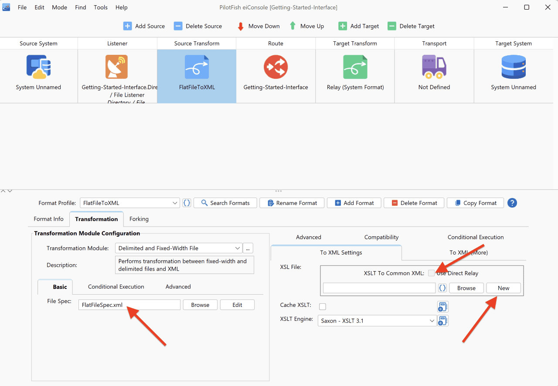Select the FlatFileToXML source transform icon
The height and width of the screenshot is (386, 558).
click(x=197, y=67)
